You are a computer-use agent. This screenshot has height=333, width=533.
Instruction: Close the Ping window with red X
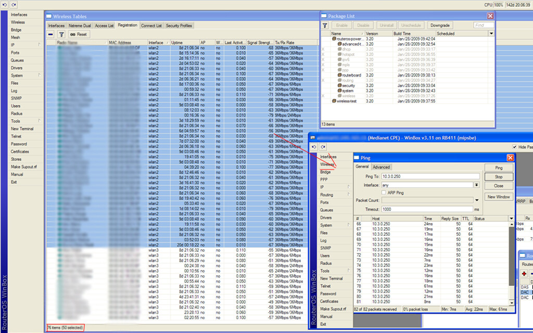[510, 158]
